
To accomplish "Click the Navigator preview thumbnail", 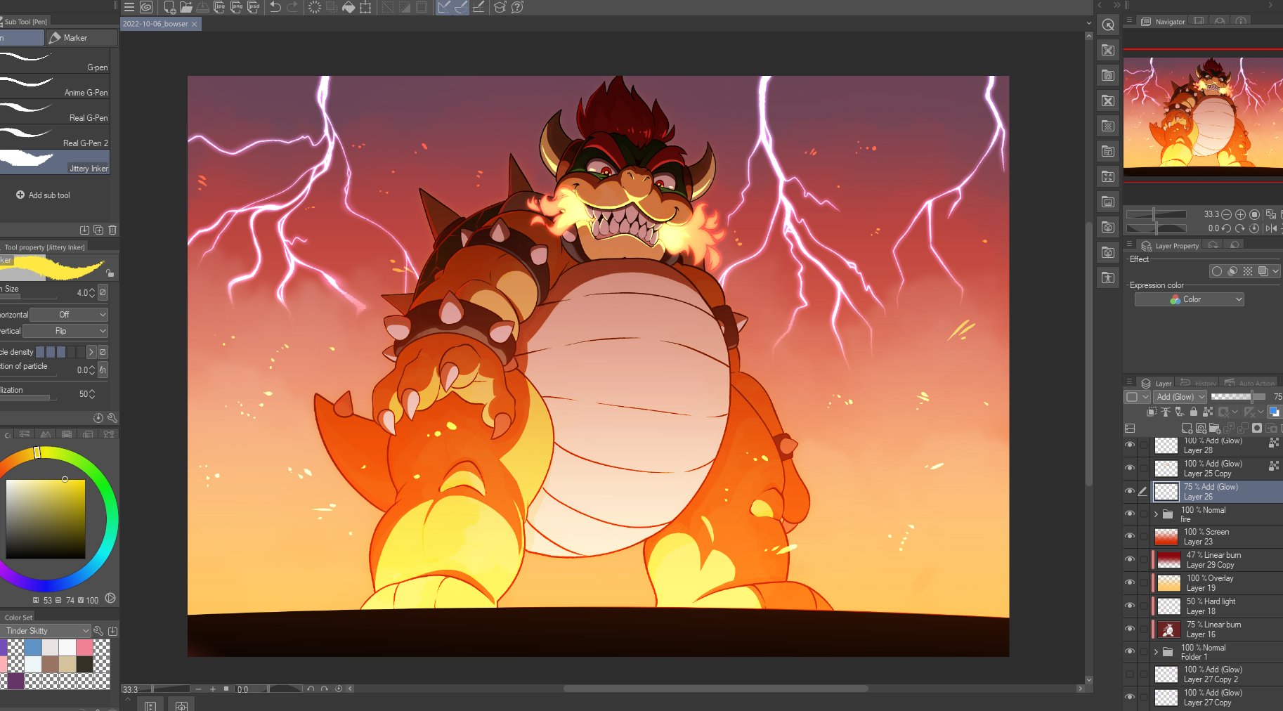I will (1203, 117).
